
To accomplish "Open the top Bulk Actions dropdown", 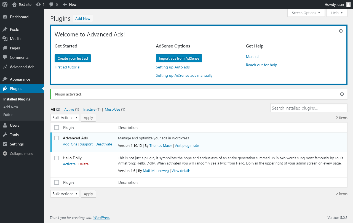I will pyautogui.click(x=65, y=118).
